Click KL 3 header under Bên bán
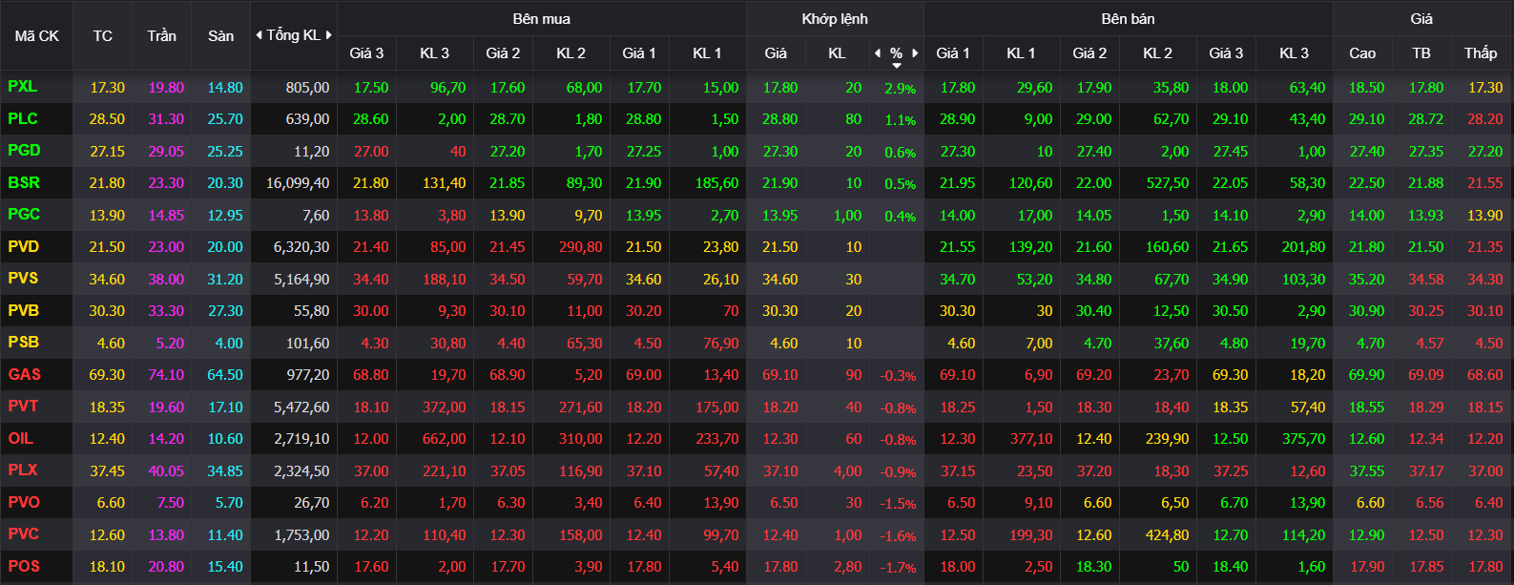Screen dimensions: 1514x585 pyautogui.click(x=1294, y=53)
